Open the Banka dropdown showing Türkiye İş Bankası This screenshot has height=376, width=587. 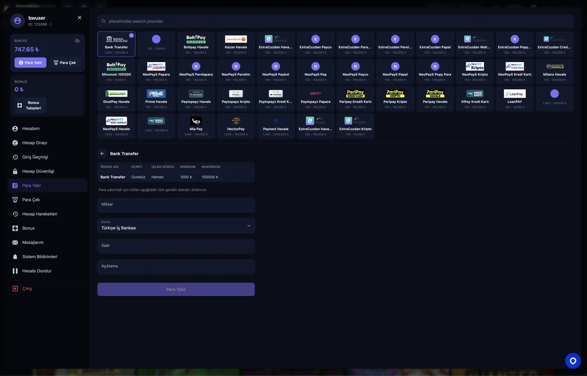(x=176, y=225)
